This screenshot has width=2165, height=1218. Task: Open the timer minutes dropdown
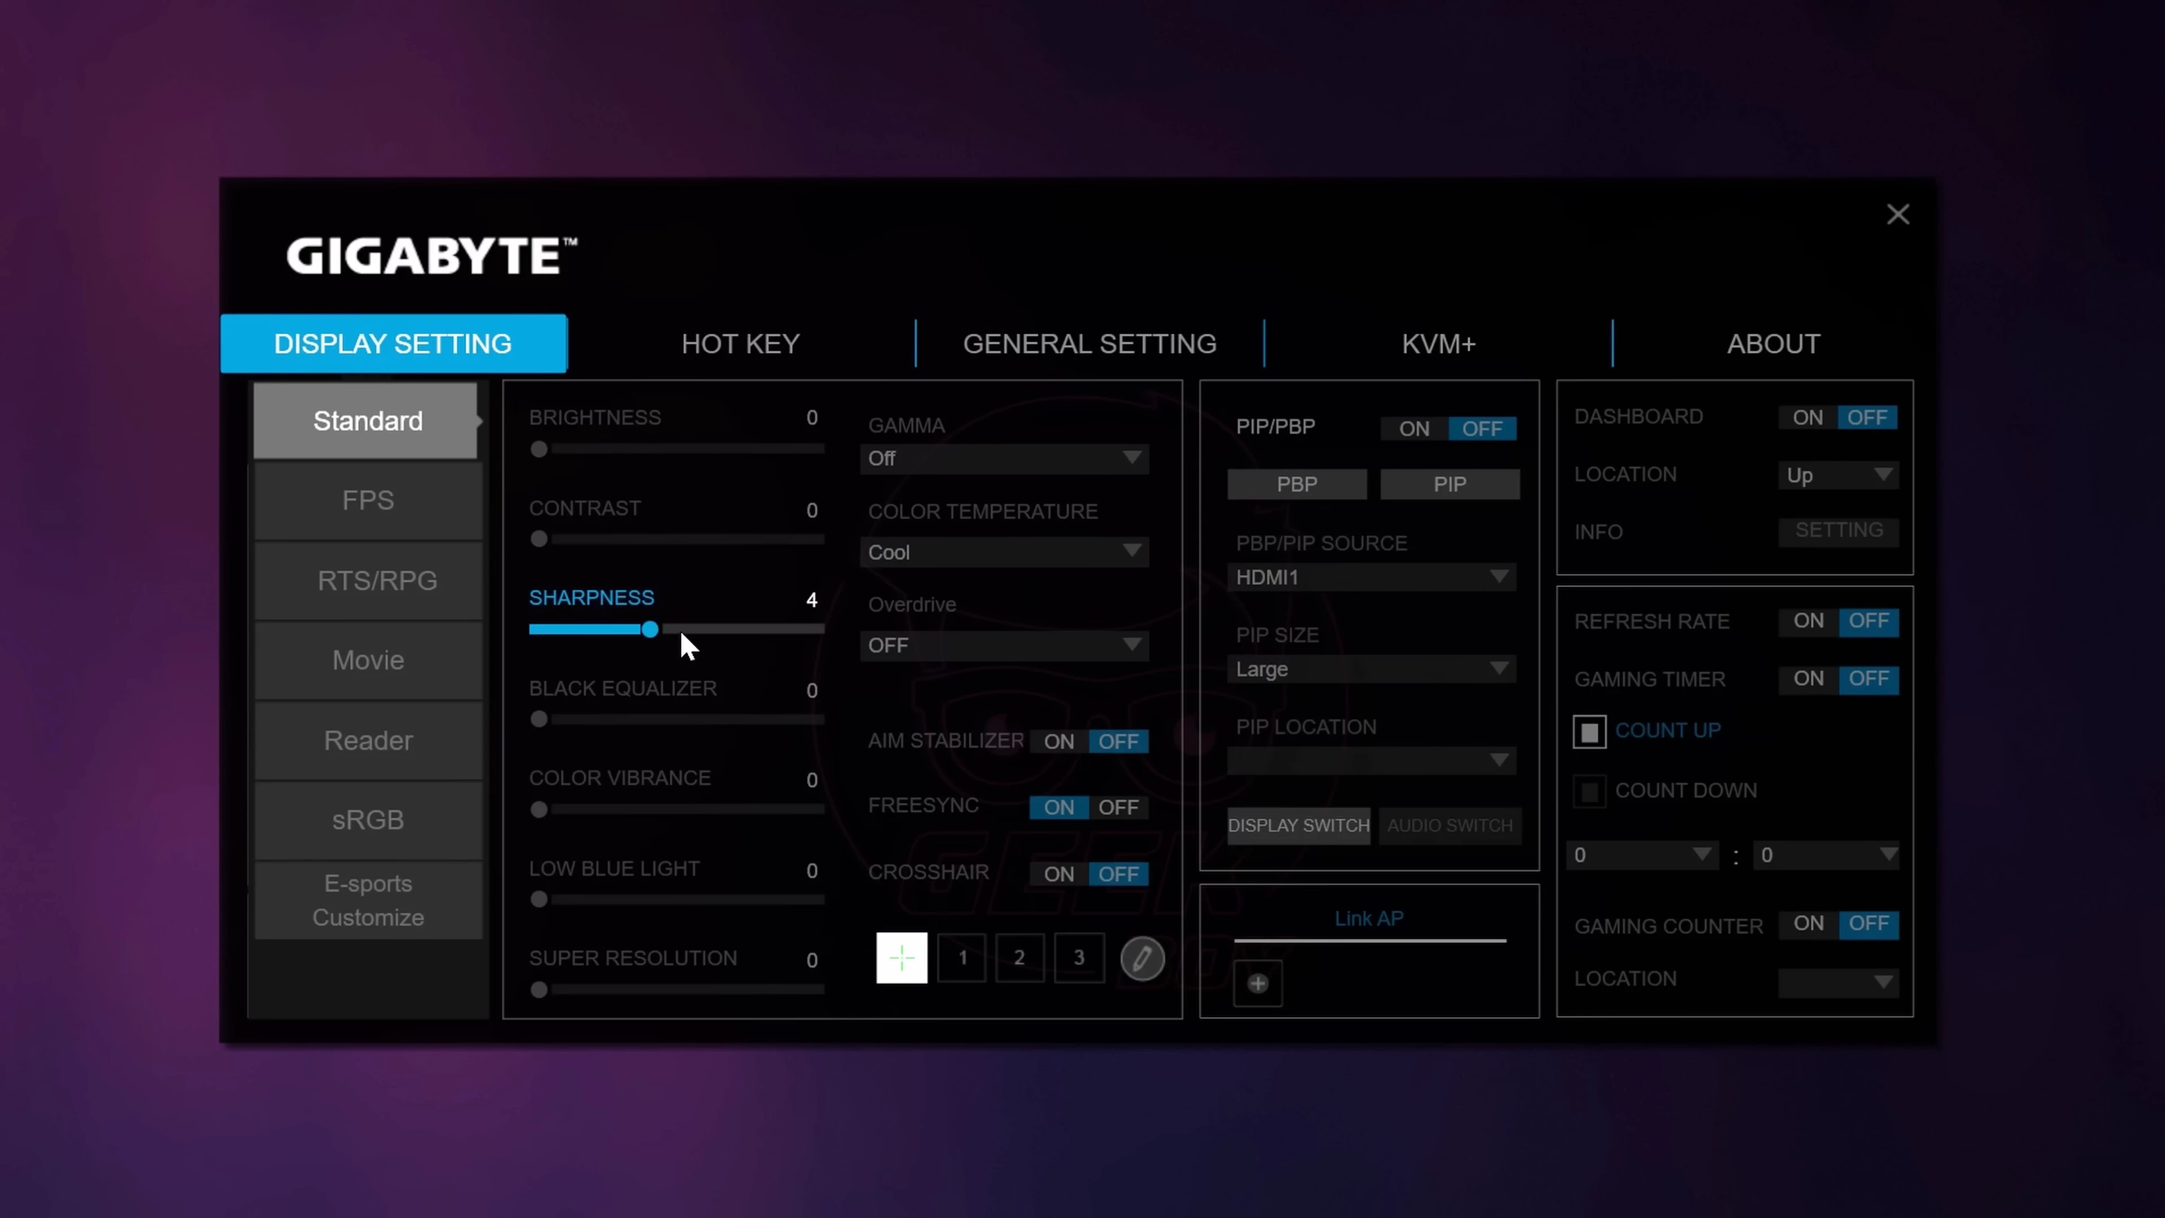tap(1642, 856)
